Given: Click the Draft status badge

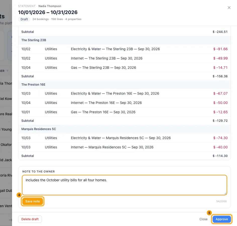Looking at the screenshot, I should coord(24,19).
